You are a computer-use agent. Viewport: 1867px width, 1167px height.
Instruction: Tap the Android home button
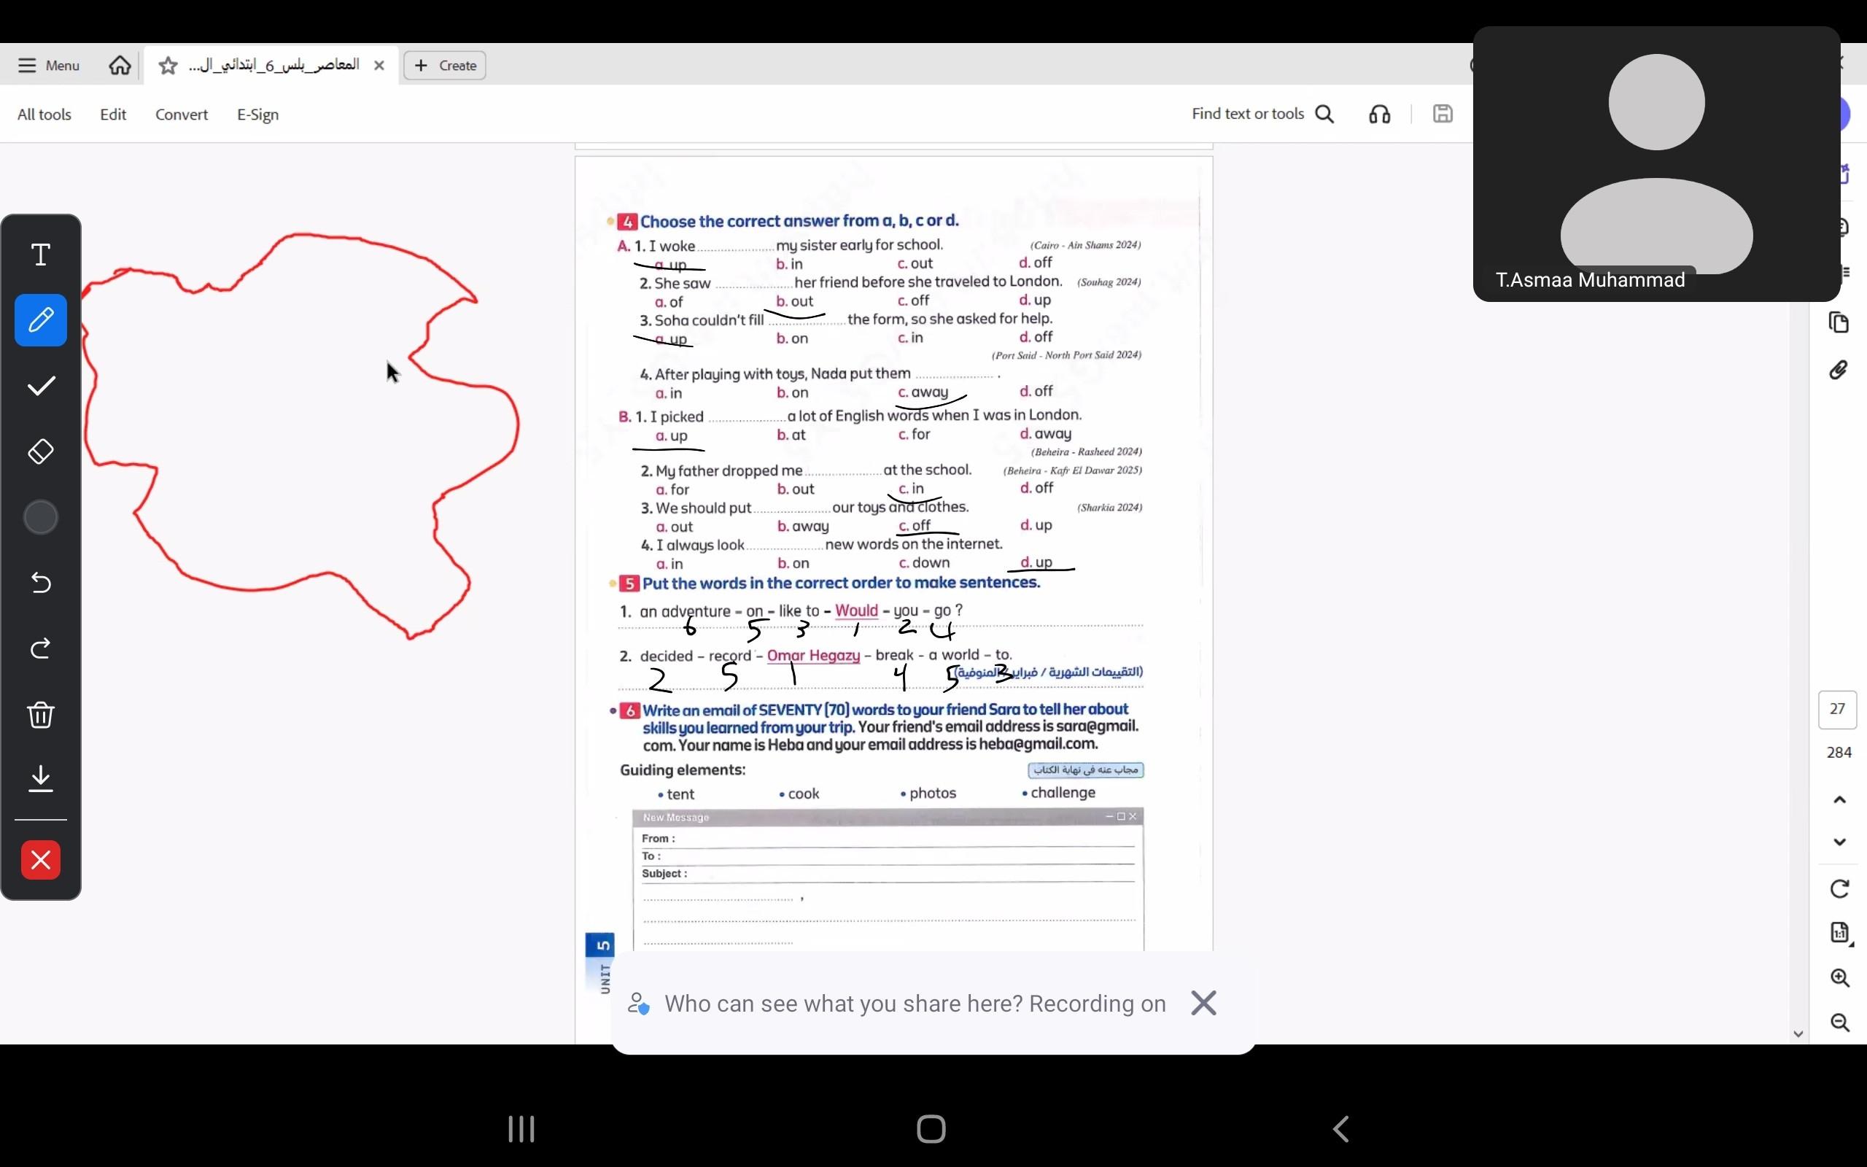tap(931, 1129)
